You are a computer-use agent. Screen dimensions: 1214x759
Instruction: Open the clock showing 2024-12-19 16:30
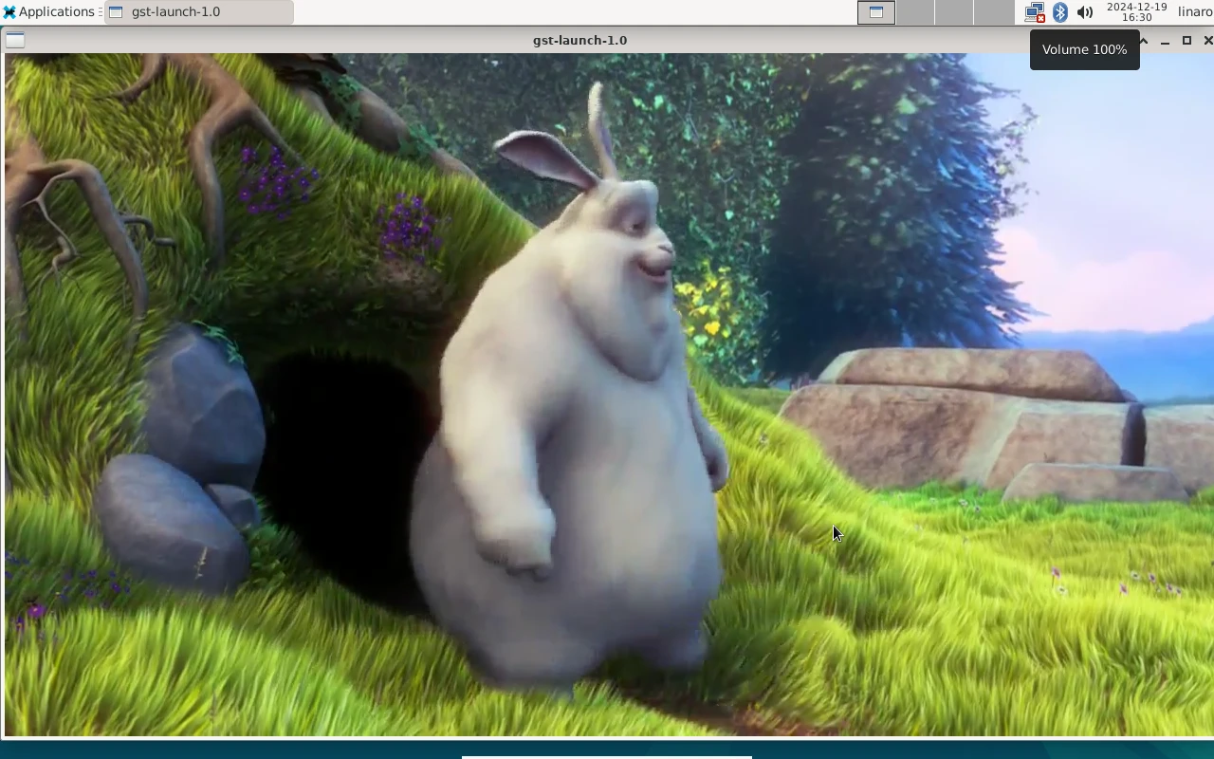point(1136,12)
